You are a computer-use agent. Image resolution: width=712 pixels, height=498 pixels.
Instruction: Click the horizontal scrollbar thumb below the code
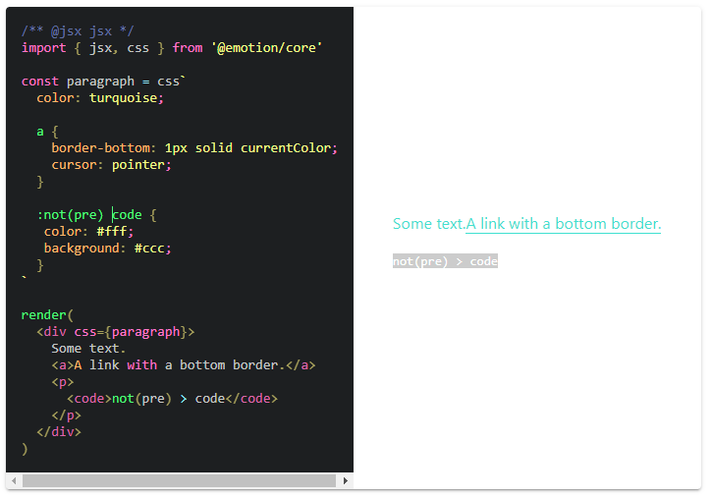(x=179, y=480)
